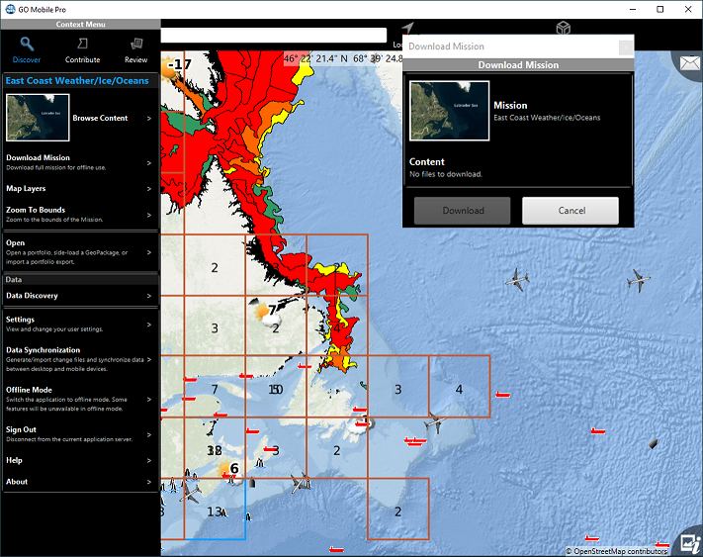Click the 'Data' section header in sidebar
This screenshot has height=557, width=703.
[14, 279]
